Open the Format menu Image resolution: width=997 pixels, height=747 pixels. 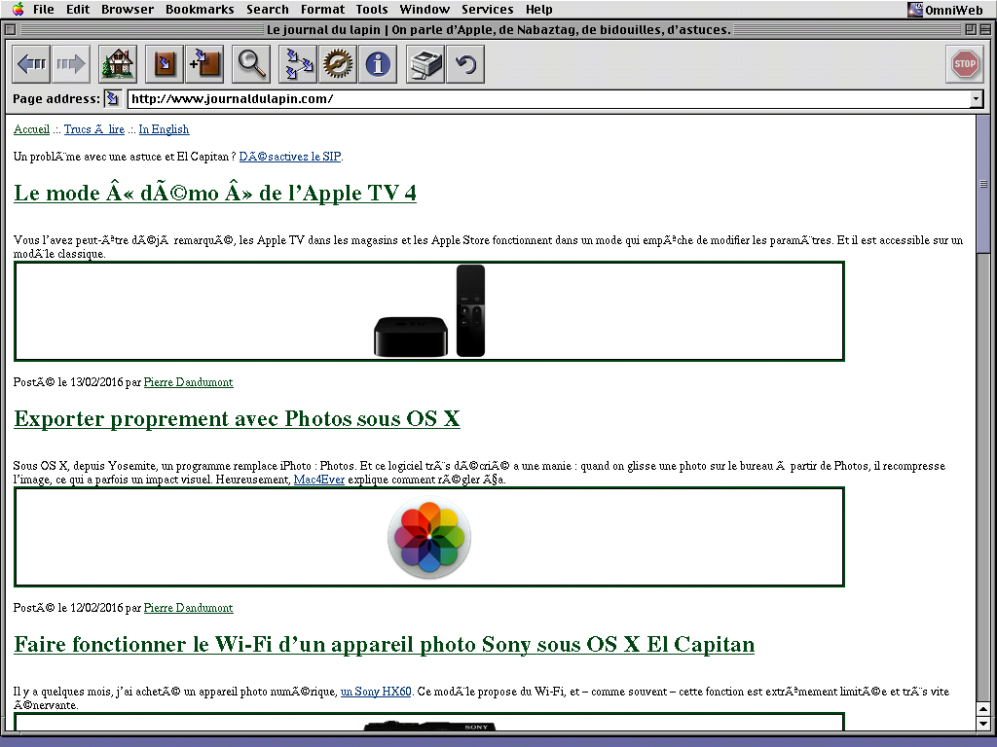point(322,9)
